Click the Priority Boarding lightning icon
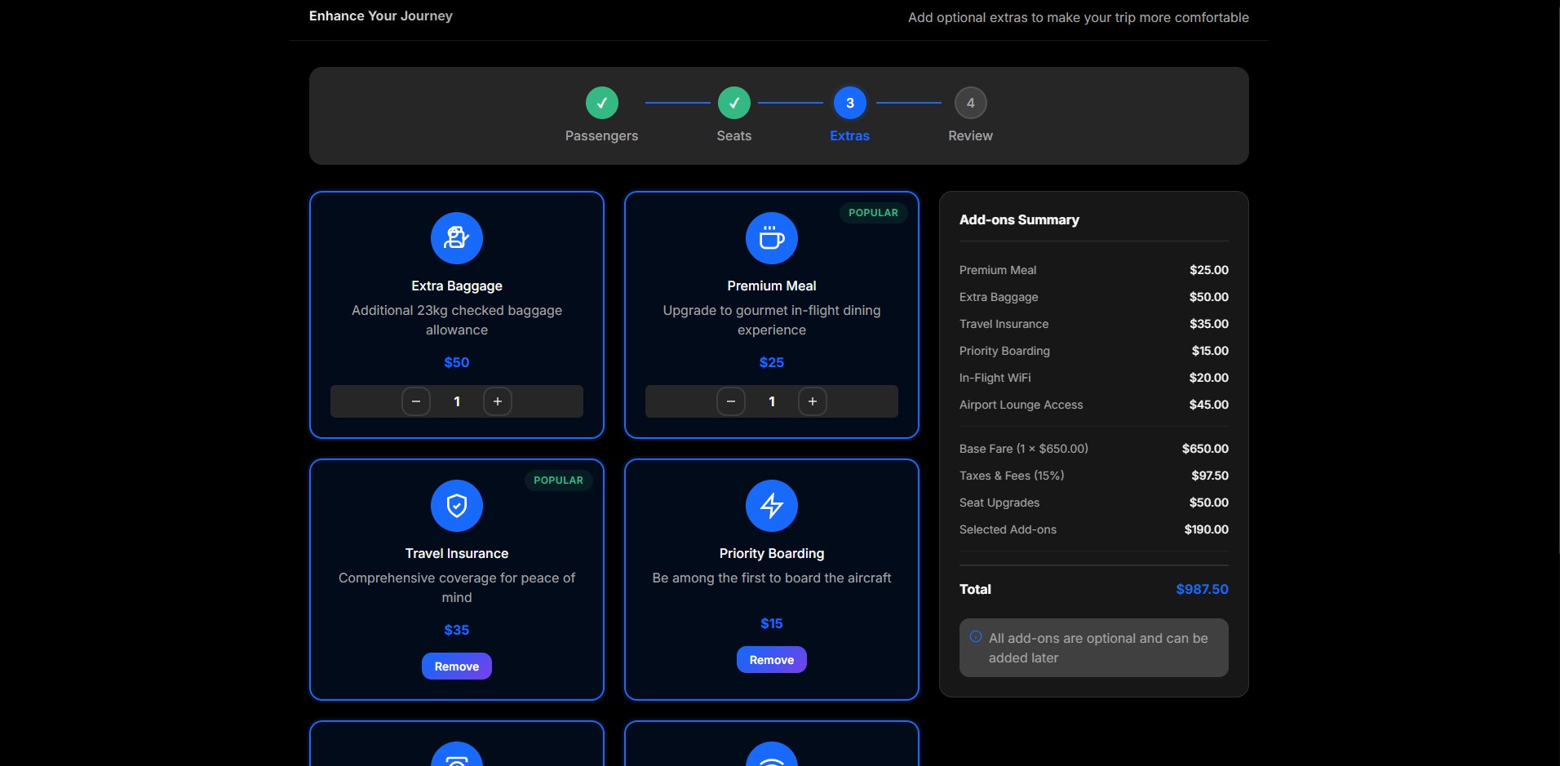Image resolution: width=1560 pixels, height=766 pixels. 771,506
